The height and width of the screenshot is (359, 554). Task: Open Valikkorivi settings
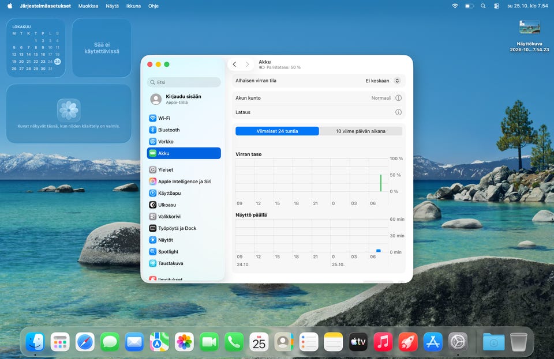(x=184, y=216)
